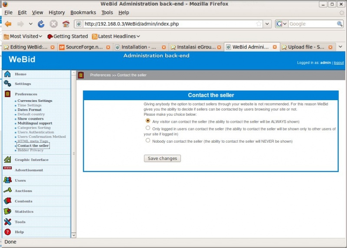This screenshot has height=248, width=347.
Task: Click the red Help question mark icon
Action: tap(7, 232)
